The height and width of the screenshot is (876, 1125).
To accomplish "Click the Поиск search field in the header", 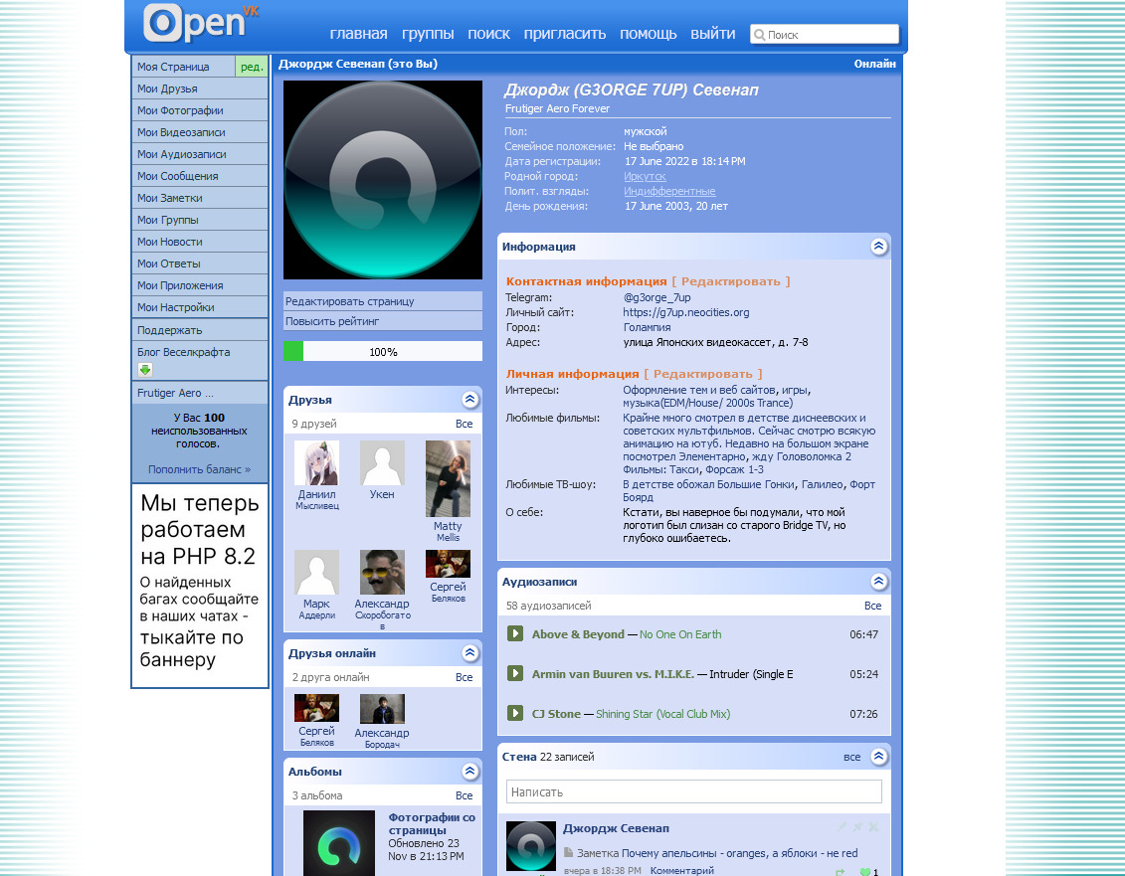I will 825,35.
